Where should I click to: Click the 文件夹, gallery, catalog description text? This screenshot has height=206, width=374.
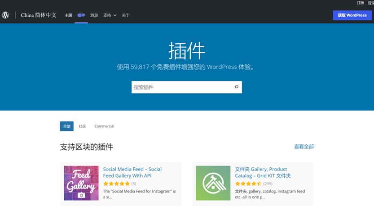270,194
